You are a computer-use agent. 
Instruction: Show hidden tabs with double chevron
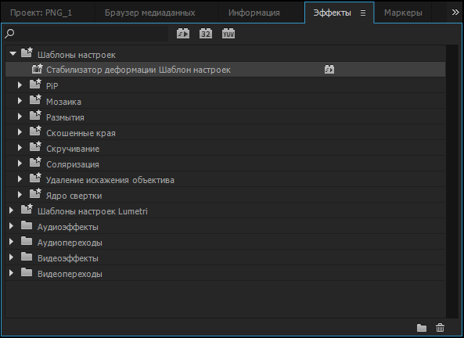tap(455, 13)
